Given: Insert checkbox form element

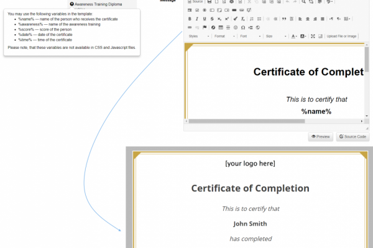Looking at the screenshot, I should (197, 11).
